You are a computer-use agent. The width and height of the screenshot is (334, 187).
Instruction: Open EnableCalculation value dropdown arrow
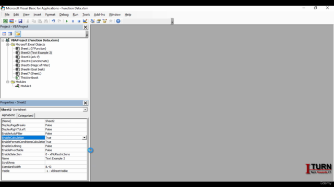click(85, 138)
